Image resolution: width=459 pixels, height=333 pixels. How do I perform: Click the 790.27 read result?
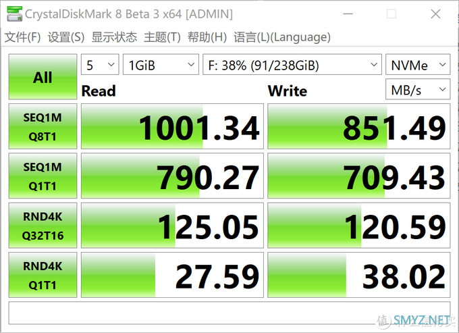pyautogui.click(x=172, y=176)
